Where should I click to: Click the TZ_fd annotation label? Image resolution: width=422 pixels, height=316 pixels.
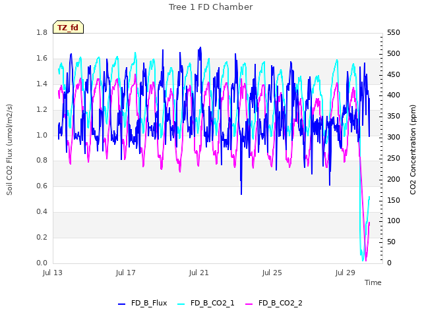click(x=68, y=28)
